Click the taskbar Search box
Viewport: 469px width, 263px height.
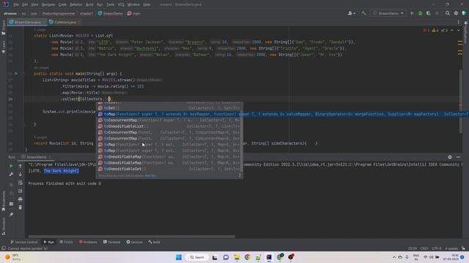pyautogui.click(x=197, y=257)
